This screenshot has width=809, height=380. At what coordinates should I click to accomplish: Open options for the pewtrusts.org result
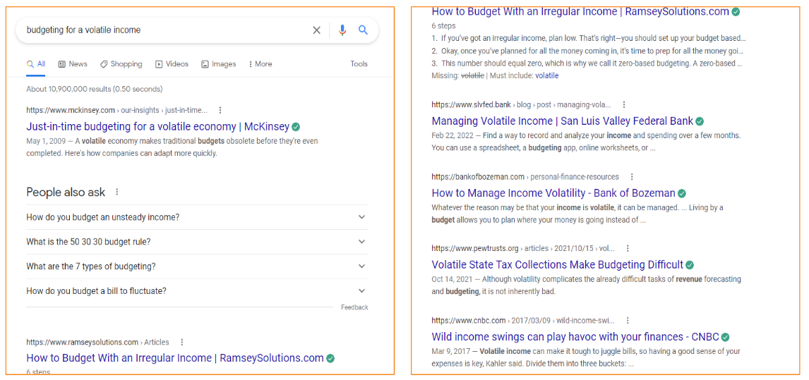(x=628, y=248)
